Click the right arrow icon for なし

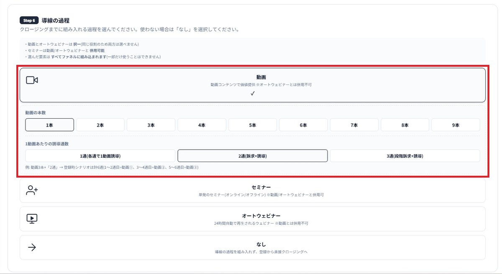point(32,247)
